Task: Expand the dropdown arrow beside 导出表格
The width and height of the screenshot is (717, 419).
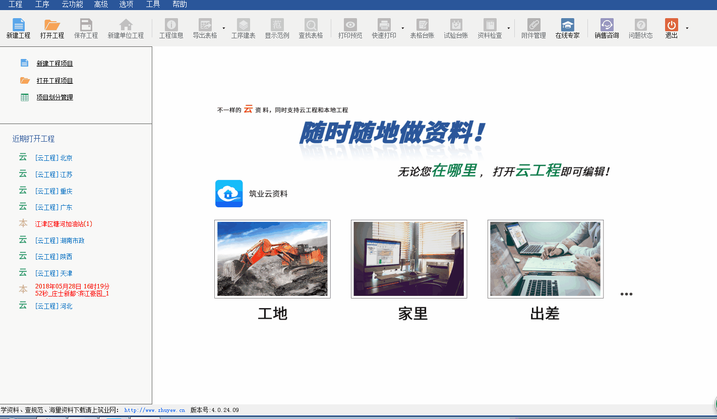Action: 223,28
